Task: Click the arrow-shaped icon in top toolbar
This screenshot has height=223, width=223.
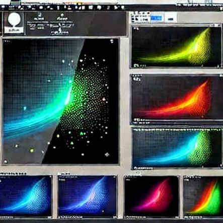Action: [116, 7]
